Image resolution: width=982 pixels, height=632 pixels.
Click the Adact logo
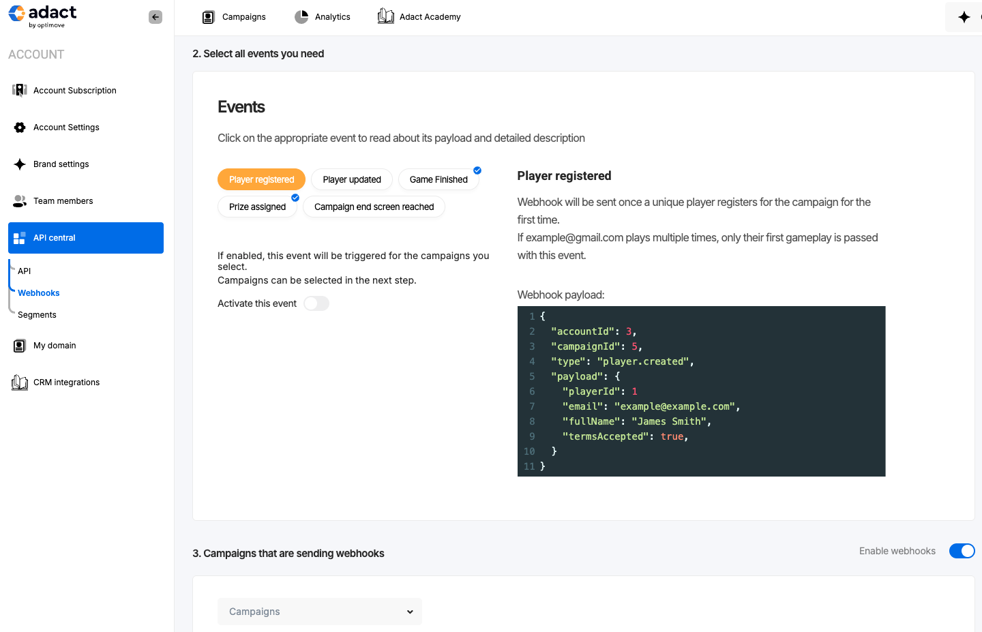tap(42, 16)
